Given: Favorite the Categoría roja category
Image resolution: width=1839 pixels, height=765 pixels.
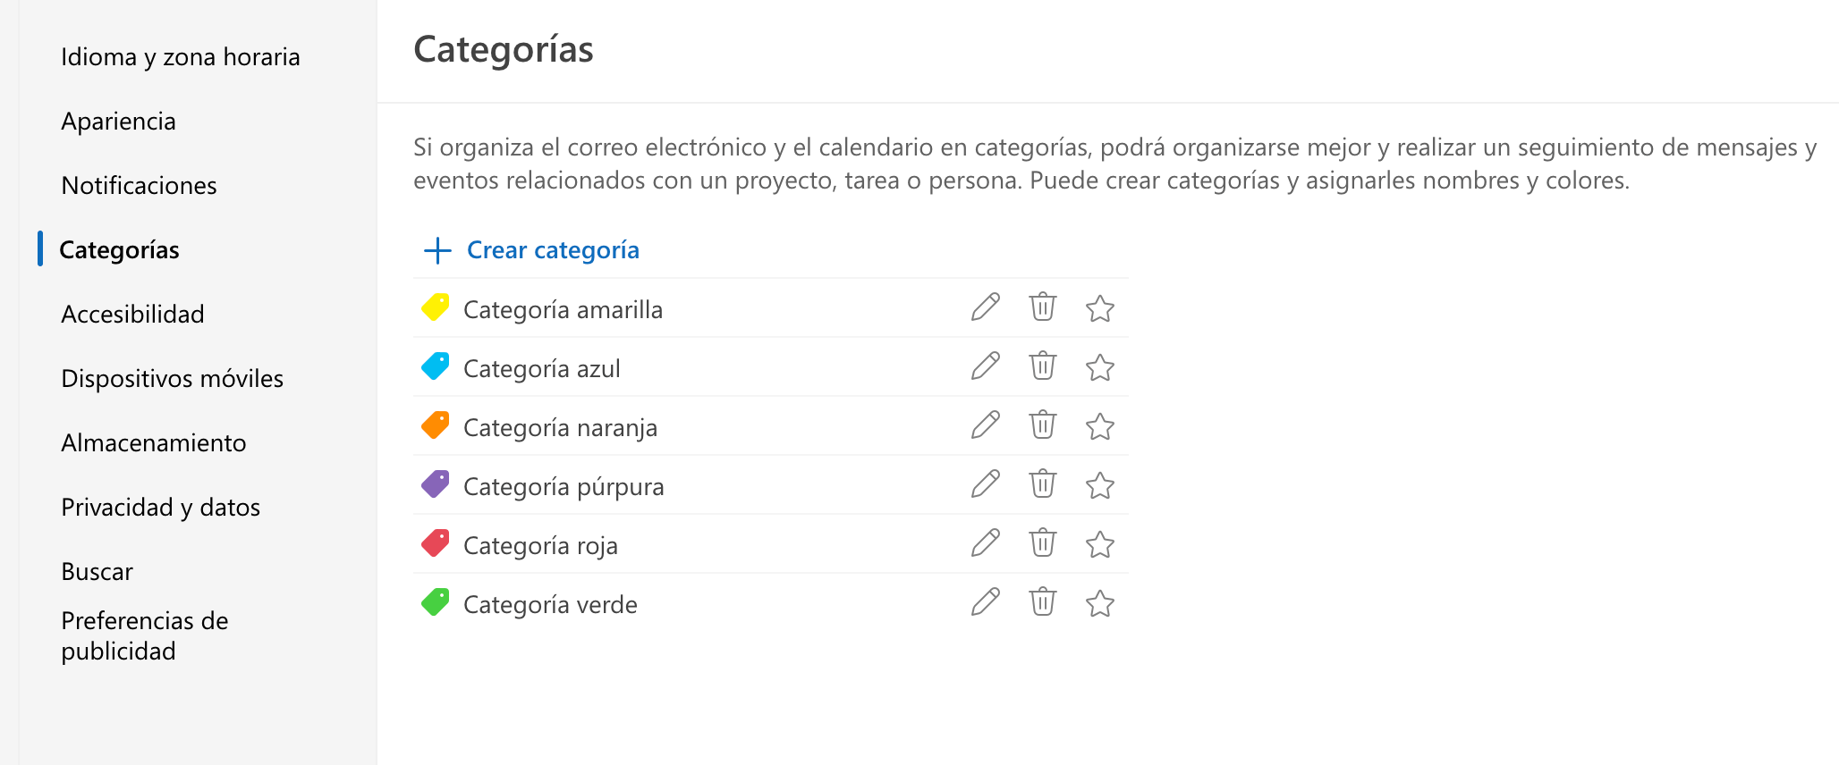Looking at the screenshot, I should [1099, 544].
